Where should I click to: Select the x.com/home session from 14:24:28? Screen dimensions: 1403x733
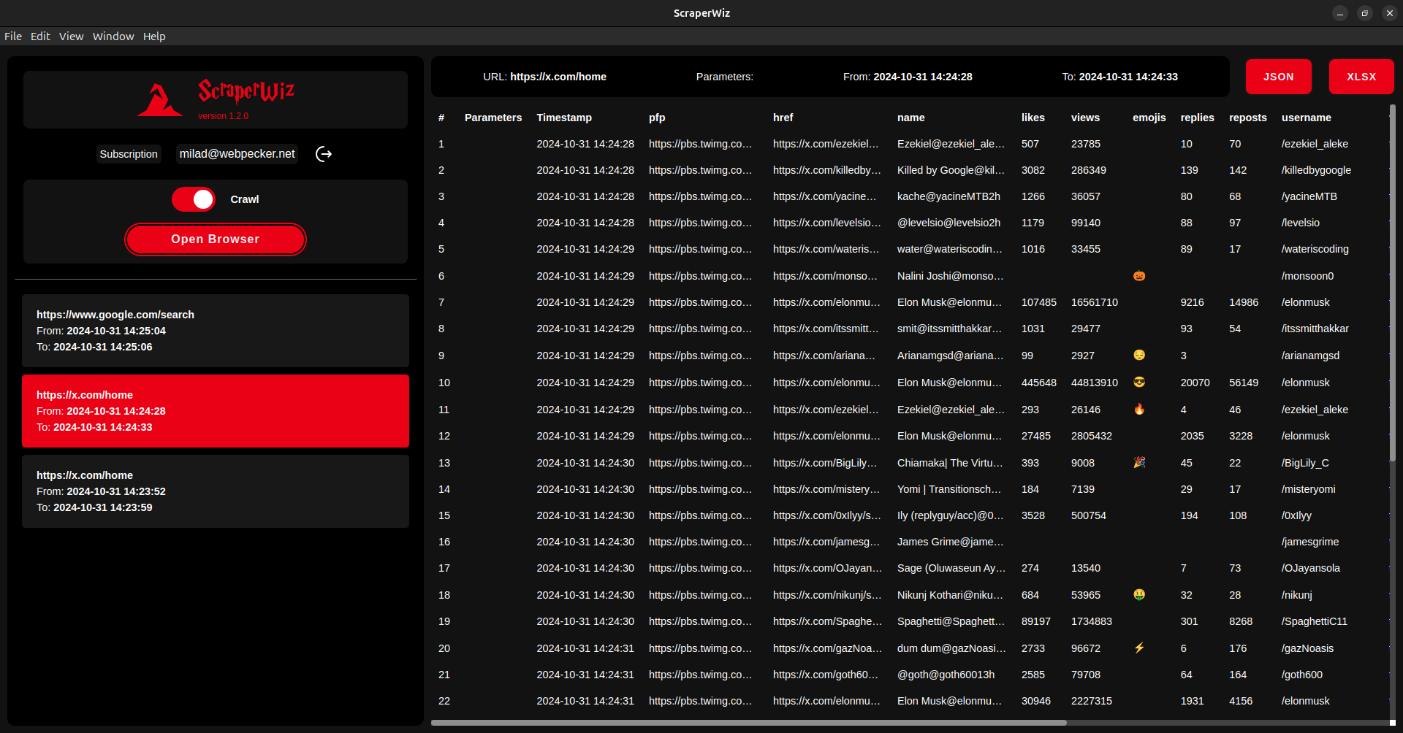tap(216, 411)
